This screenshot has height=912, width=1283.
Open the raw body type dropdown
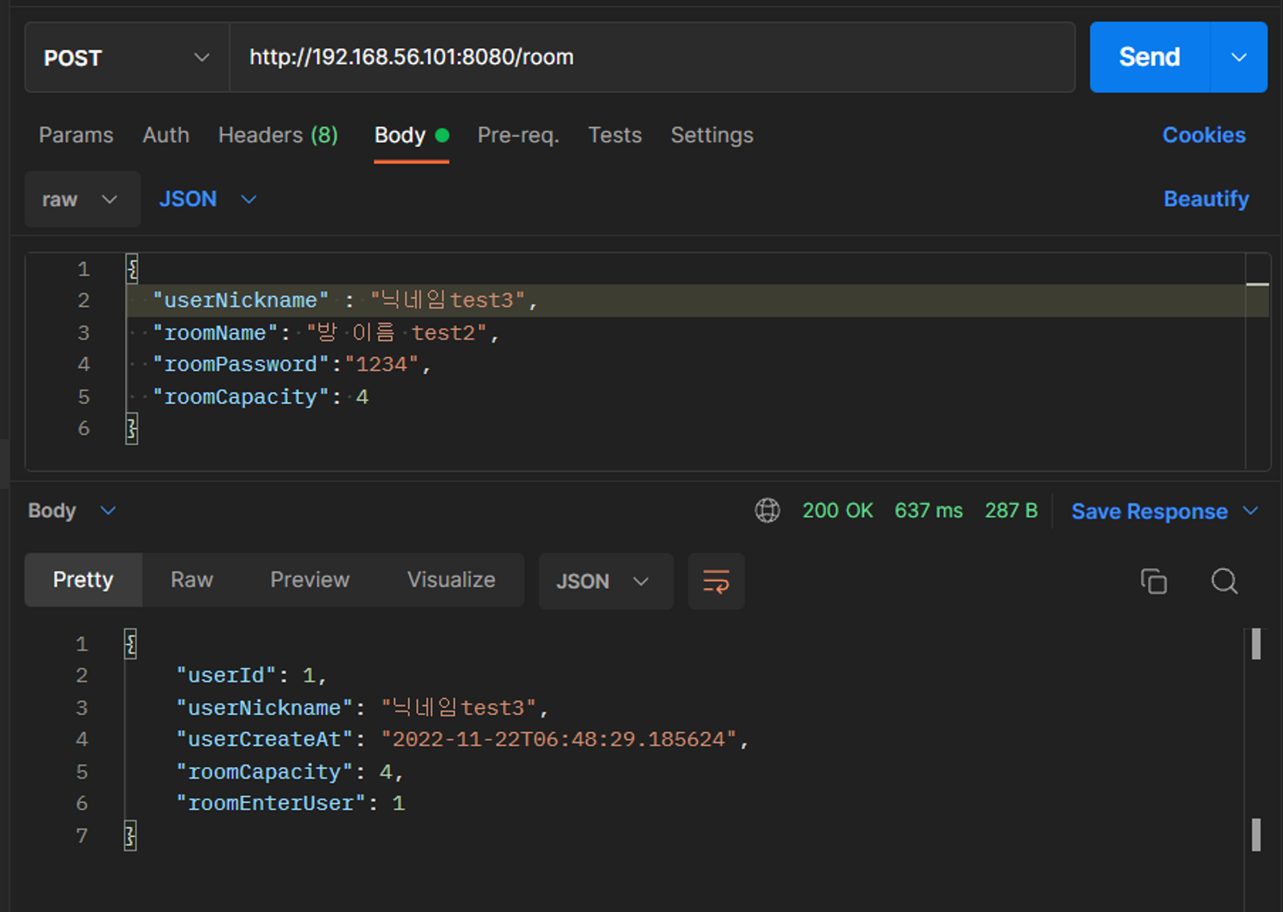click(x=82, y=199)
